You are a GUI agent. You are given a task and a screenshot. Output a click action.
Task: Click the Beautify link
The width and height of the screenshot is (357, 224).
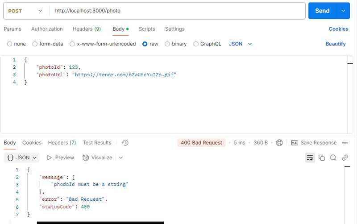pyautogui.click(x=336, y=44)
